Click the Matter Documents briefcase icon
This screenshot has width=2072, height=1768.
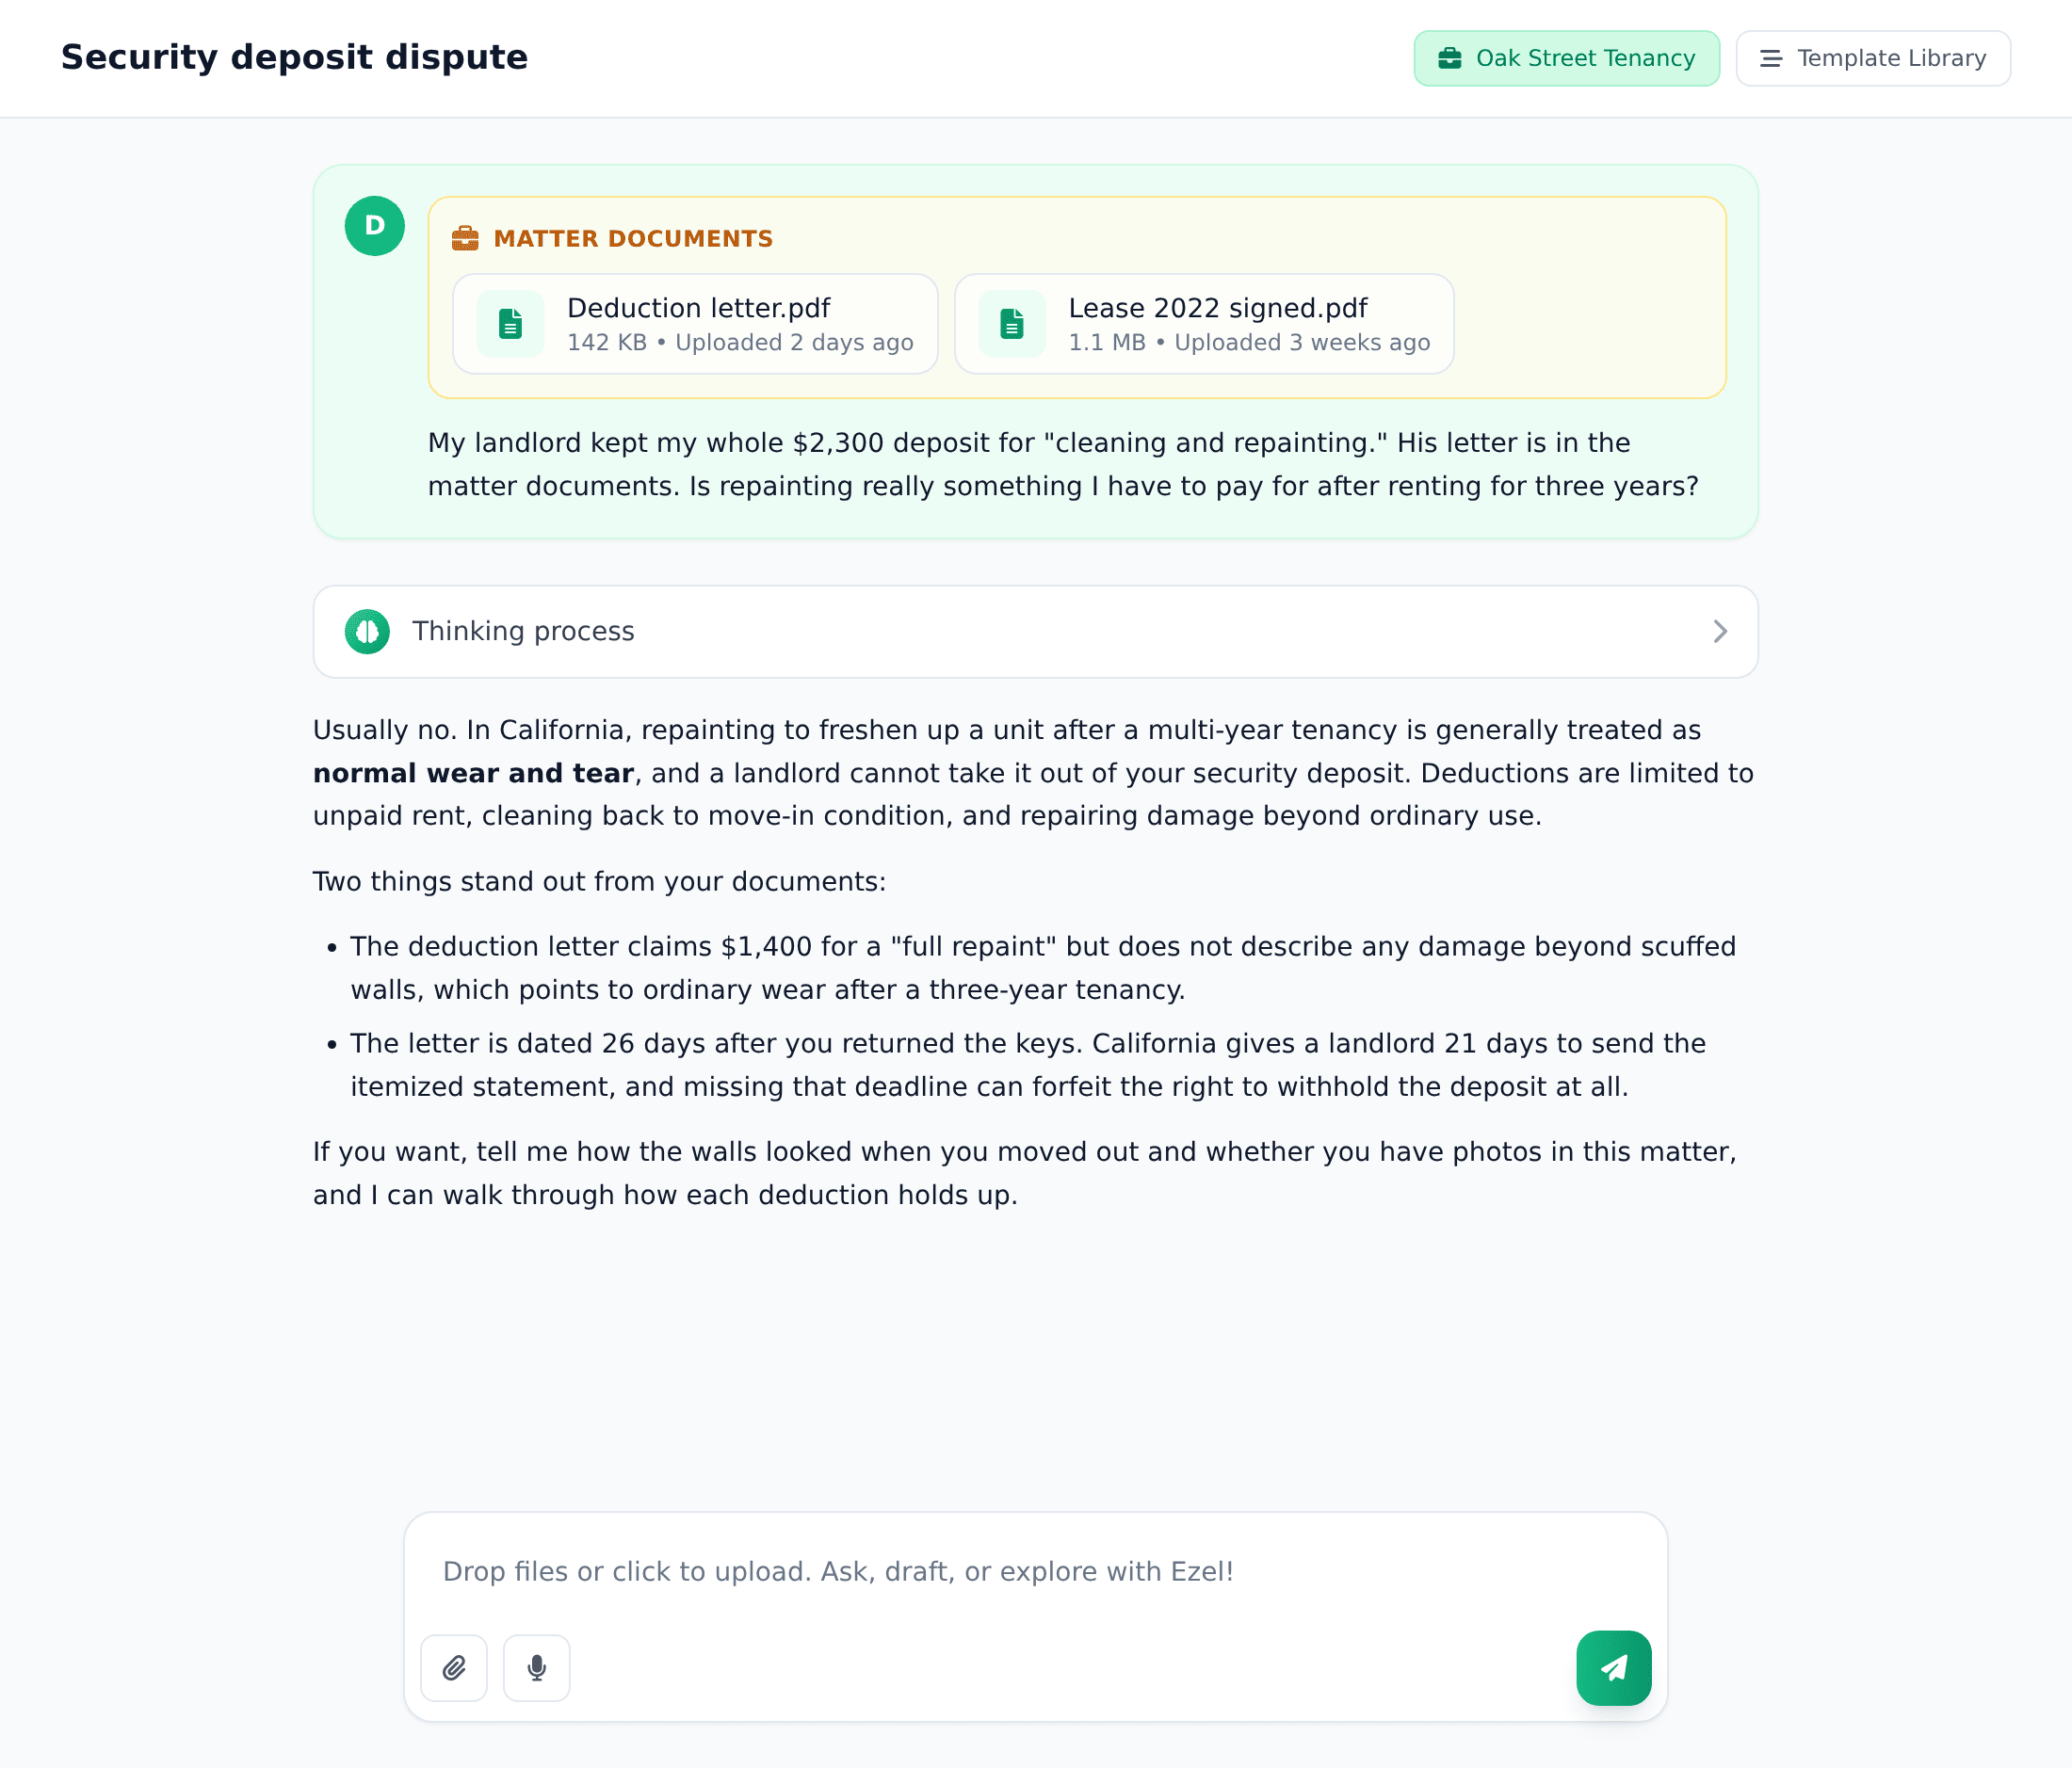tap(465, 238)
